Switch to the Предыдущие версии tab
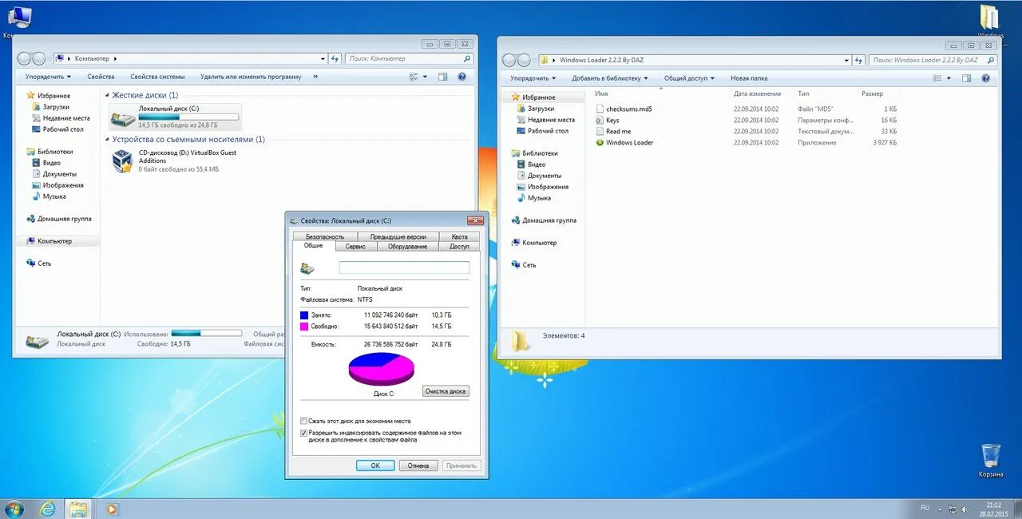Screen dimensions: 1022x519 click(x=398, y=236)
